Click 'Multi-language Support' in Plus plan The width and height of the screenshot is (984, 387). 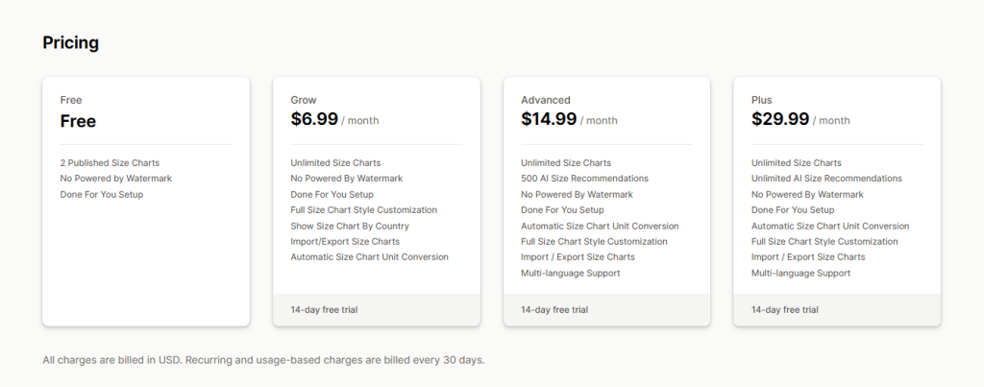[x=800, y=273]
